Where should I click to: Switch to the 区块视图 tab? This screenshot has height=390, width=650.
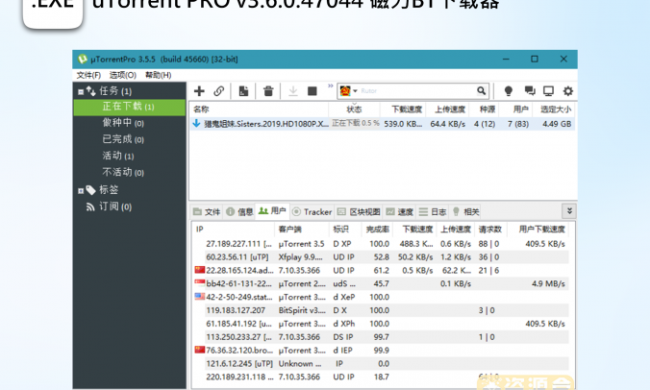tap(359, 212)
